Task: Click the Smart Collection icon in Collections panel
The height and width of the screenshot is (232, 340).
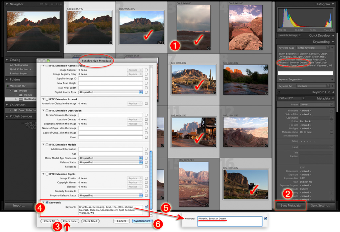Action: (16, 110)
